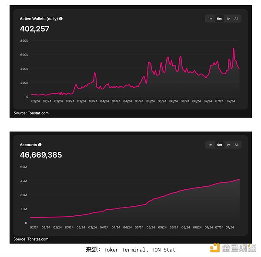This screenshot has width=261, height=257.
Task: Switch Active Wallets chart to 1y range
Action: click(228, 19)
